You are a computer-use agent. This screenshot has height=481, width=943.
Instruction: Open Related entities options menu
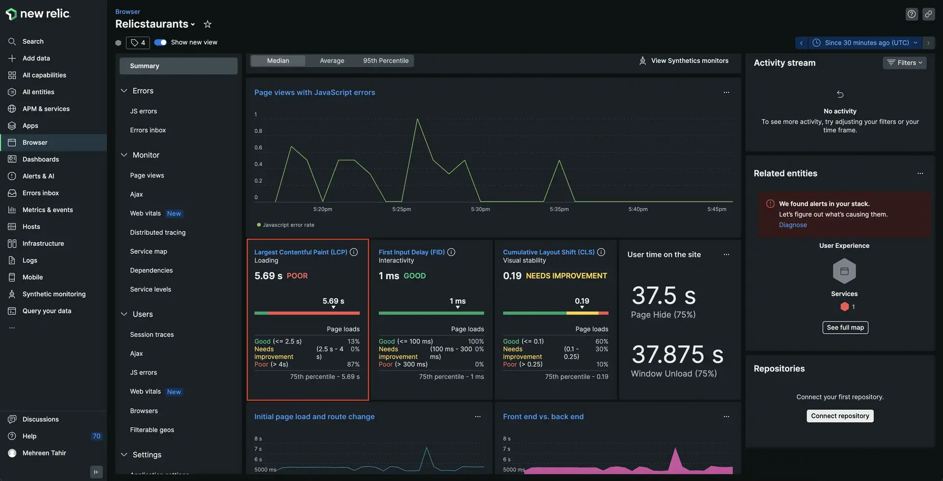(920, 173)
